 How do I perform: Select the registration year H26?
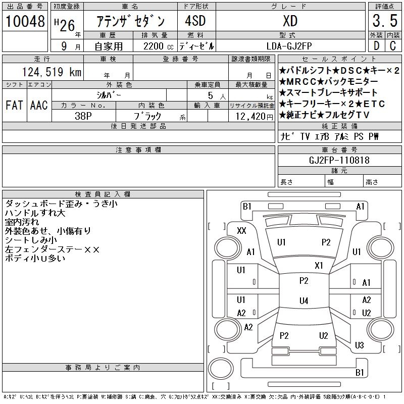point(65,25)
